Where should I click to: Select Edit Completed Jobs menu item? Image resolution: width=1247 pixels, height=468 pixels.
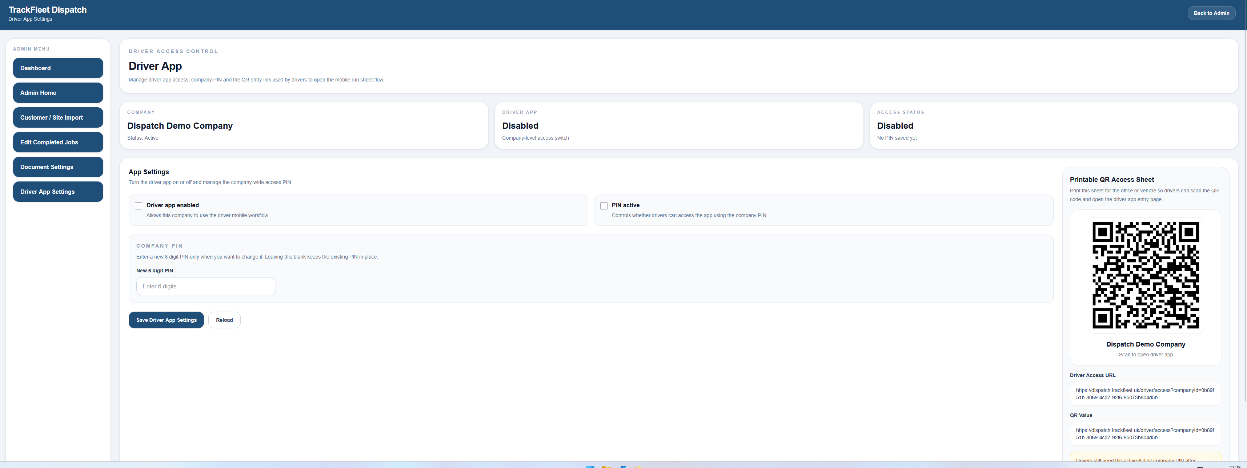pyautogui.click(x=57, y=142)
